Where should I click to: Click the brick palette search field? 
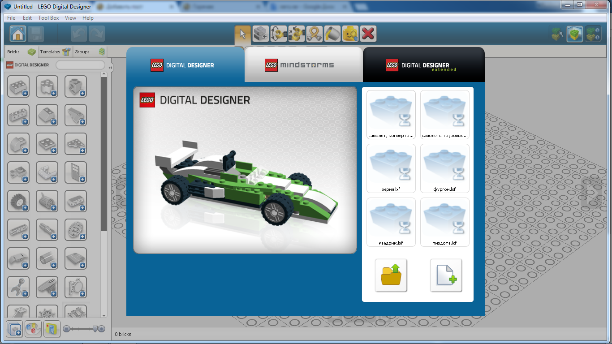(80, 65)
